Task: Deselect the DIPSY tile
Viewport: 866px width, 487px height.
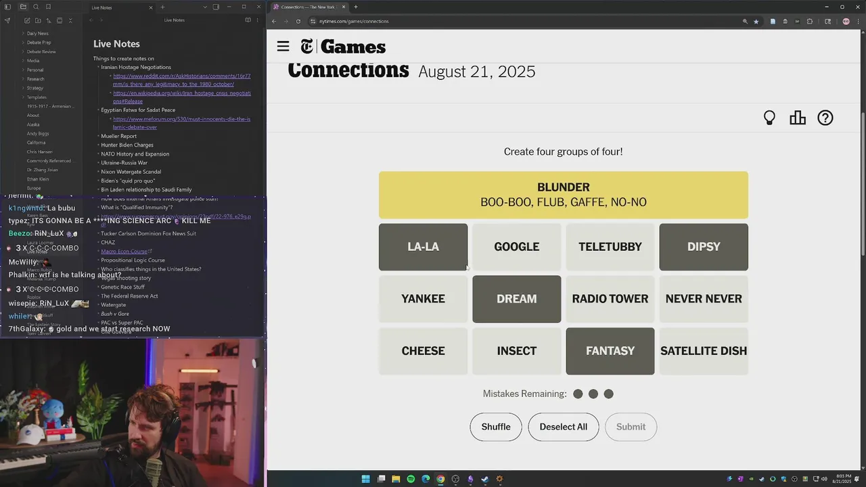Action: point(704,247)
